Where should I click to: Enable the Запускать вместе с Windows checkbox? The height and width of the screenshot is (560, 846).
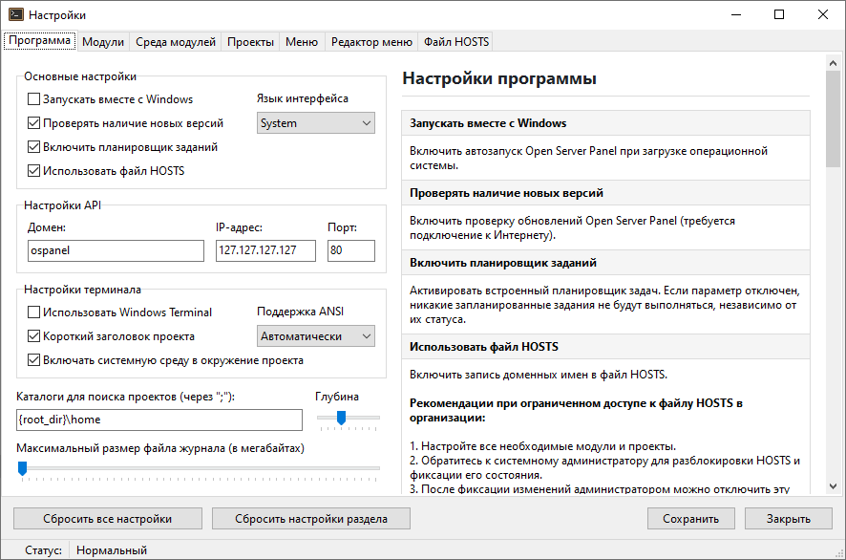coord(34,99)
